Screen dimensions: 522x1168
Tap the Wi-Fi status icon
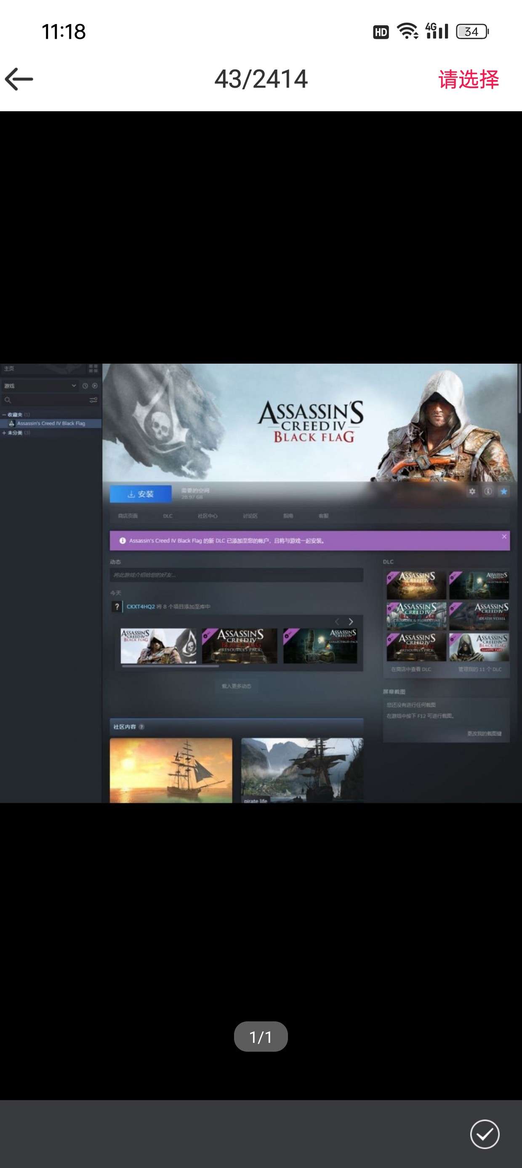pos(407,31)
